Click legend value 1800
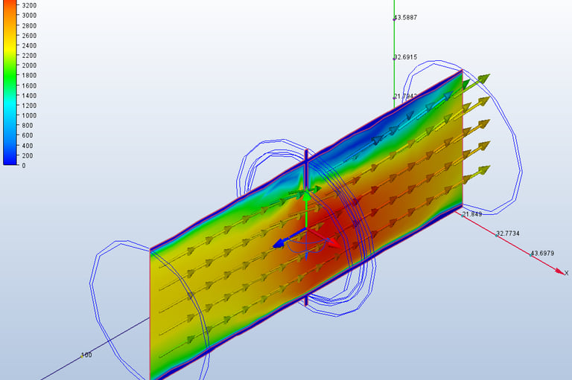Screen dimensions: 572x380 coord(29,75)
